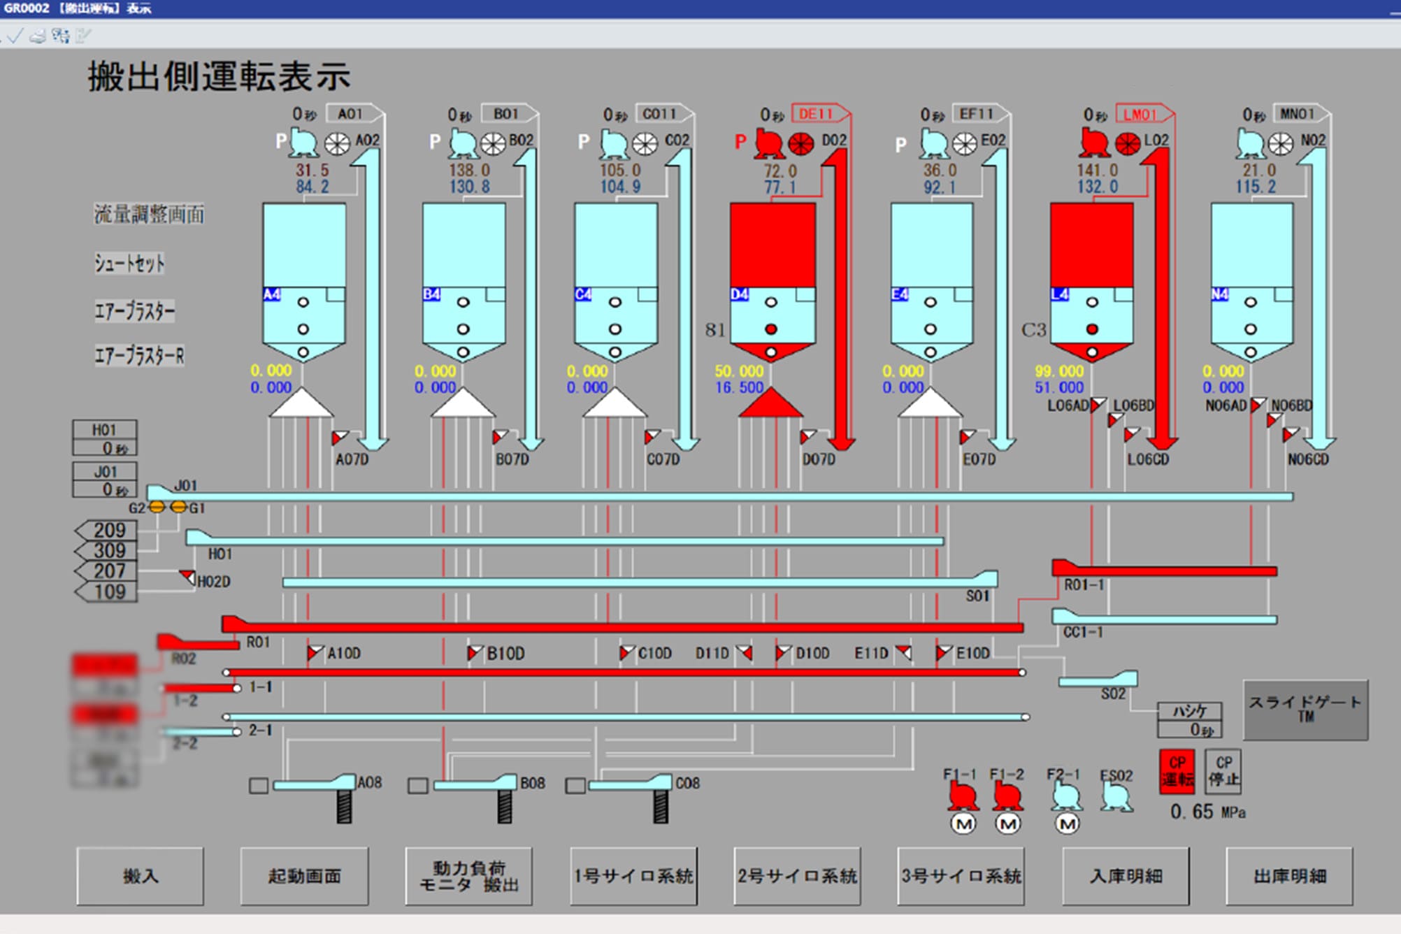Image resolution: width=1401 pixels, height=934 pixels.
Task: Tick the checkbox beside the A08 conveyor
Action: (x=259, y=786)
